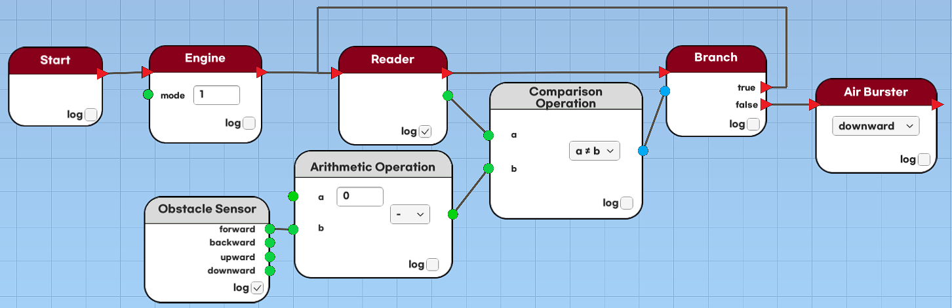The width and height of the screenshot is (952, 308).
Task: Click Obstacle Sensor downward output port
Action: (x=269, y=271)
